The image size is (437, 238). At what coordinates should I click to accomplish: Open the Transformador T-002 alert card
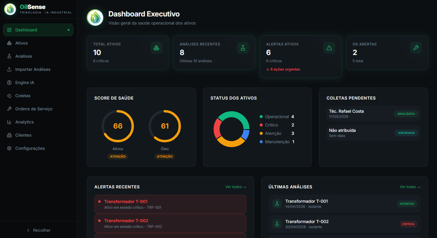(170, 223)
